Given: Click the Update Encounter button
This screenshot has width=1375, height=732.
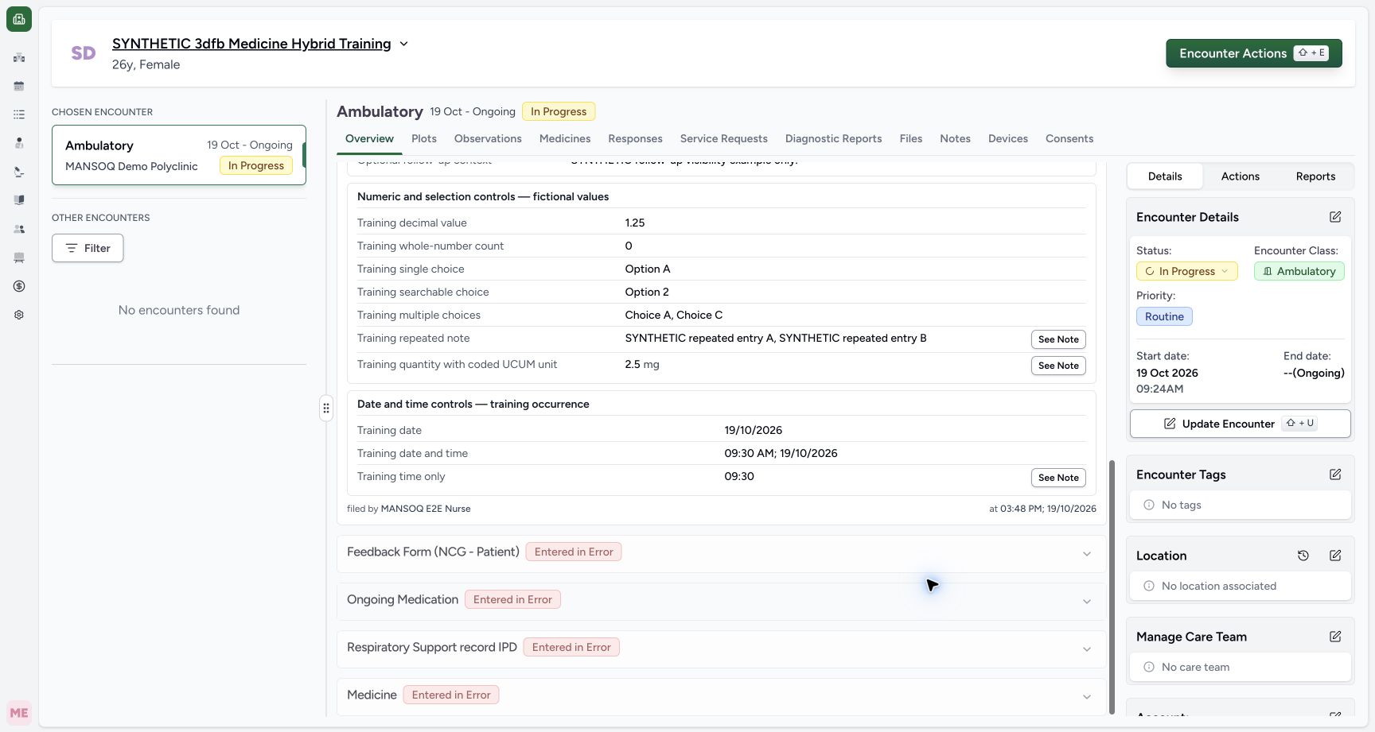Looking at the screenshot, I should [1240, 424].
